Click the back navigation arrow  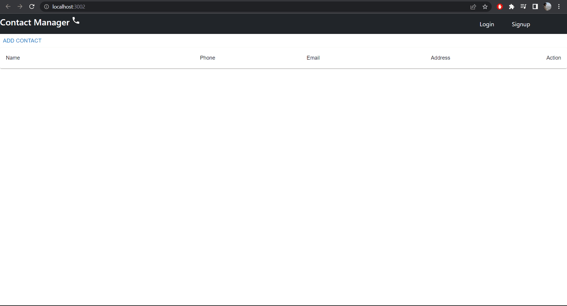tap(8, 6)
